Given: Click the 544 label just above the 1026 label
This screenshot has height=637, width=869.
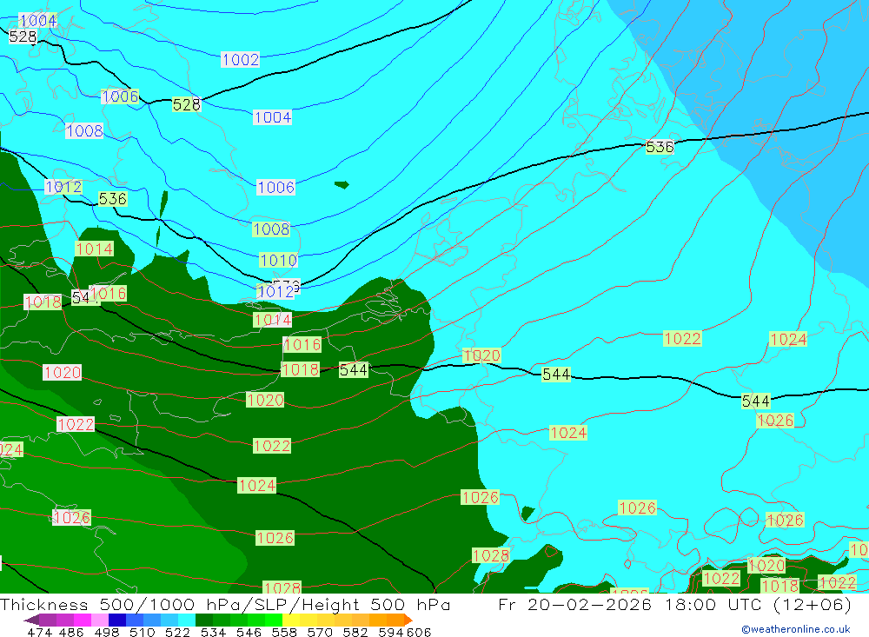Looking at the screenshot, I should point(756,401).
